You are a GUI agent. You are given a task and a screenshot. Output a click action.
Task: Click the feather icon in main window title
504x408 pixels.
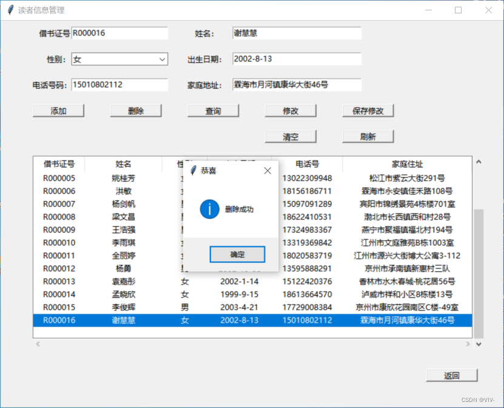tap(10, 10)
